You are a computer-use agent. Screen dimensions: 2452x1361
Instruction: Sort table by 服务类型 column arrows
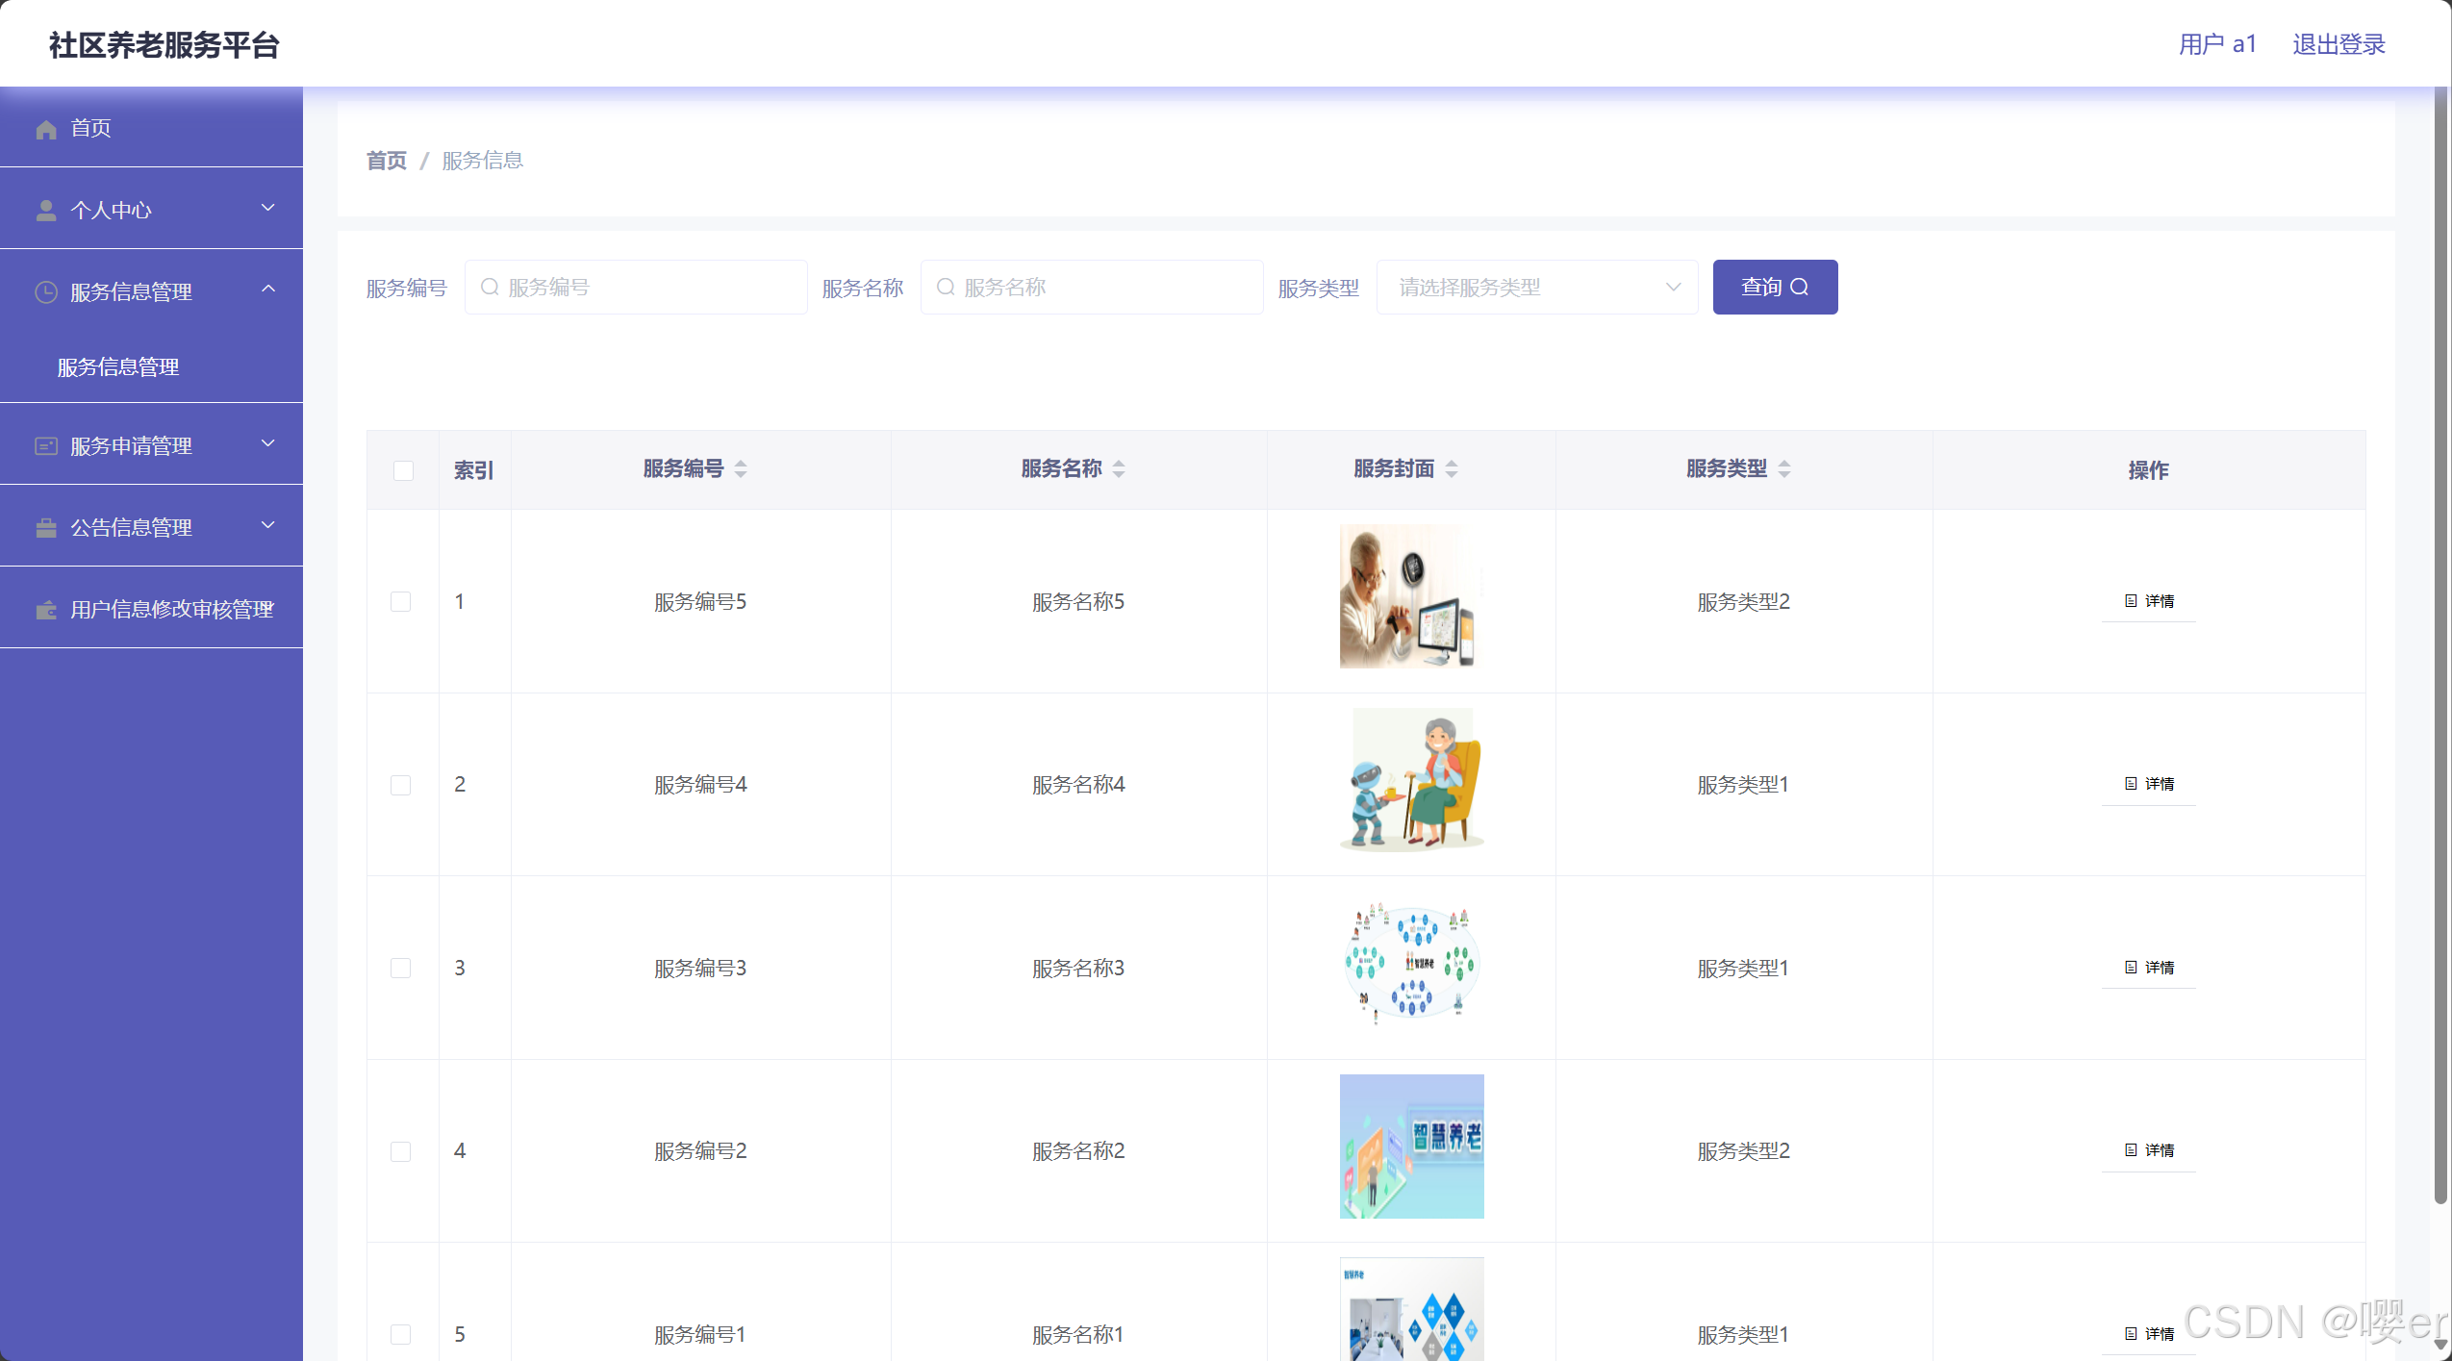pyautogui.click(x=1784, y=469)
